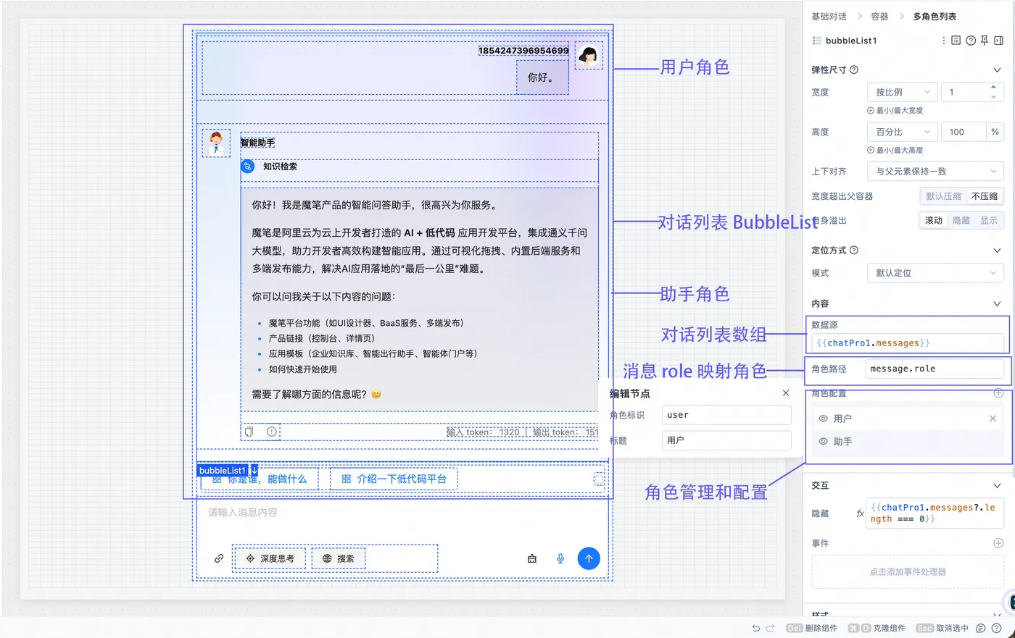The height and width of the screenshot is (638, 1015).
Task: Select 默认压缩 option
Action: pyautogui.click(x=943, y=196)
